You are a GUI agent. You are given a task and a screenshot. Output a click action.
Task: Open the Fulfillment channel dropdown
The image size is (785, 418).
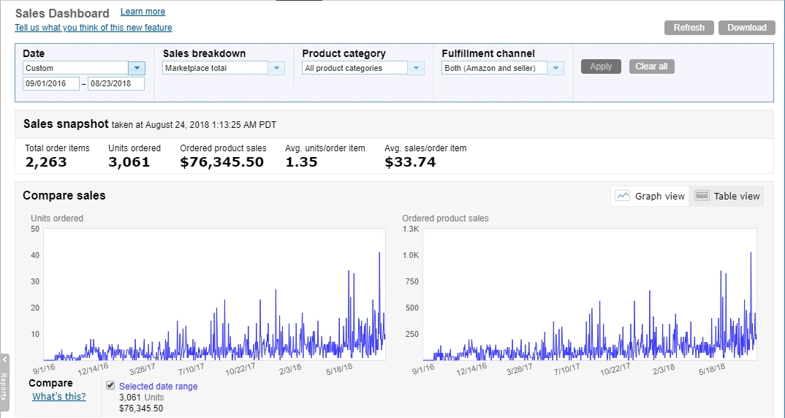pyautogui.click(x=555, y=68)
